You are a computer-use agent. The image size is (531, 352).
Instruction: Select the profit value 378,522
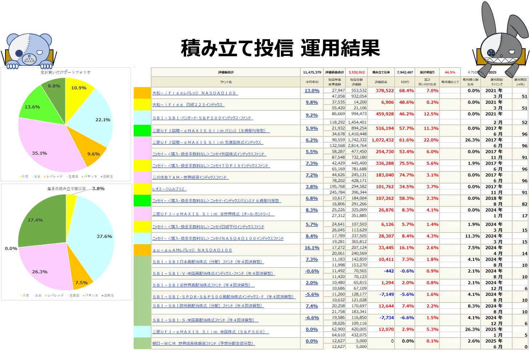coord(385,91)
